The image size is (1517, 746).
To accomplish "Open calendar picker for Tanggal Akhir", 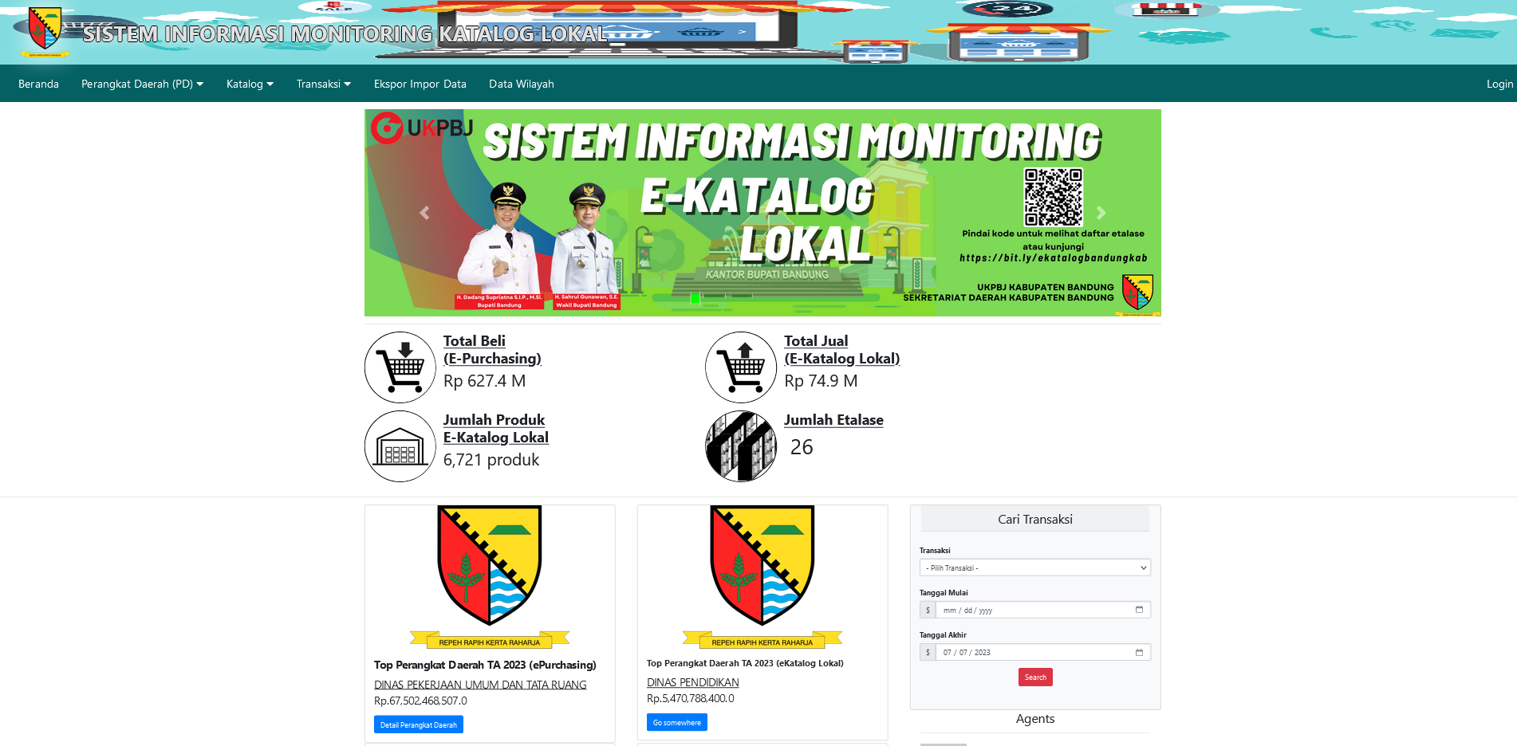I will coord(1139,652).
